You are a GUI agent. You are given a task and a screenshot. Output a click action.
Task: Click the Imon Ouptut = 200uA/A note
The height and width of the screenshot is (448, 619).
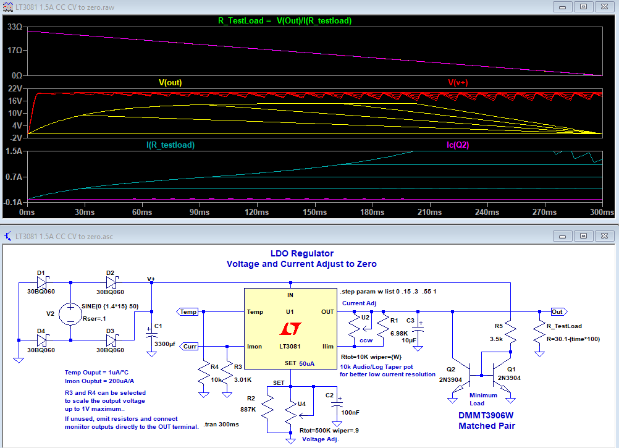(x=99, y=381)
